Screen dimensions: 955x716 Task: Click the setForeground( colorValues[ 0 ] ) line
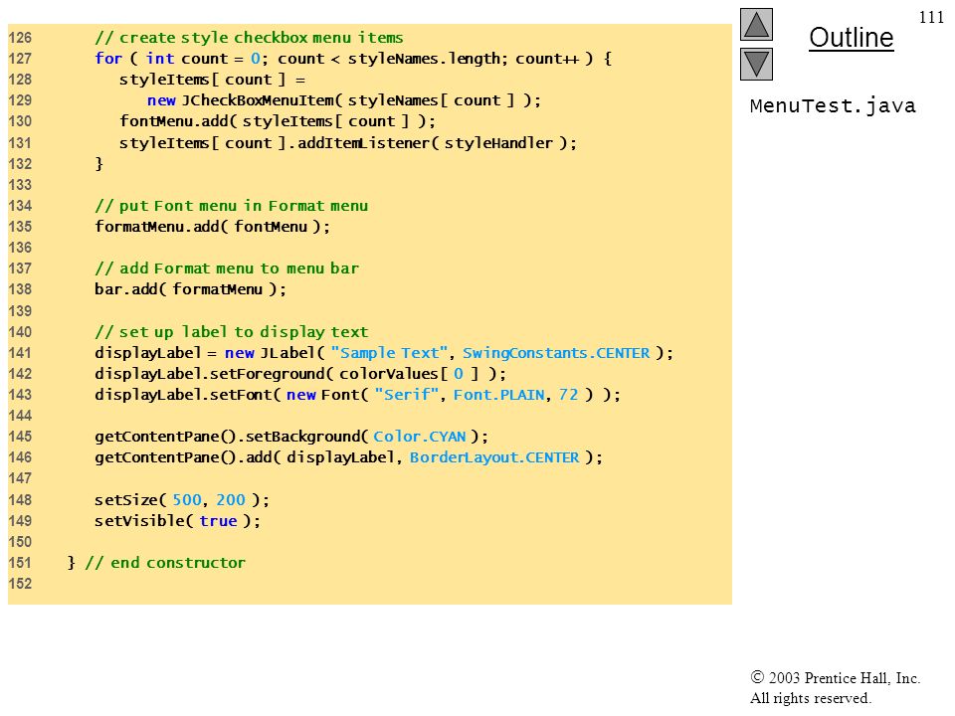click(299, 374)
